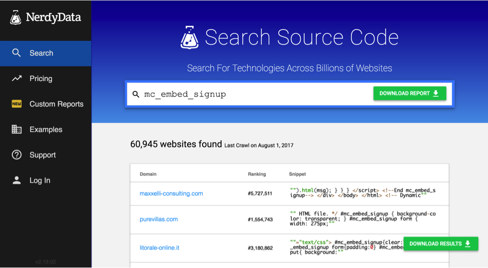Click the Search magnifier icon in sidebar

(x=17, y=53)
